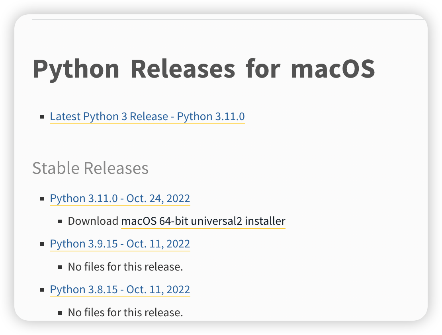Click the sub-bullet under the Python 3.9.15 entry
442x335 pixels.
[x=60, y=267]
